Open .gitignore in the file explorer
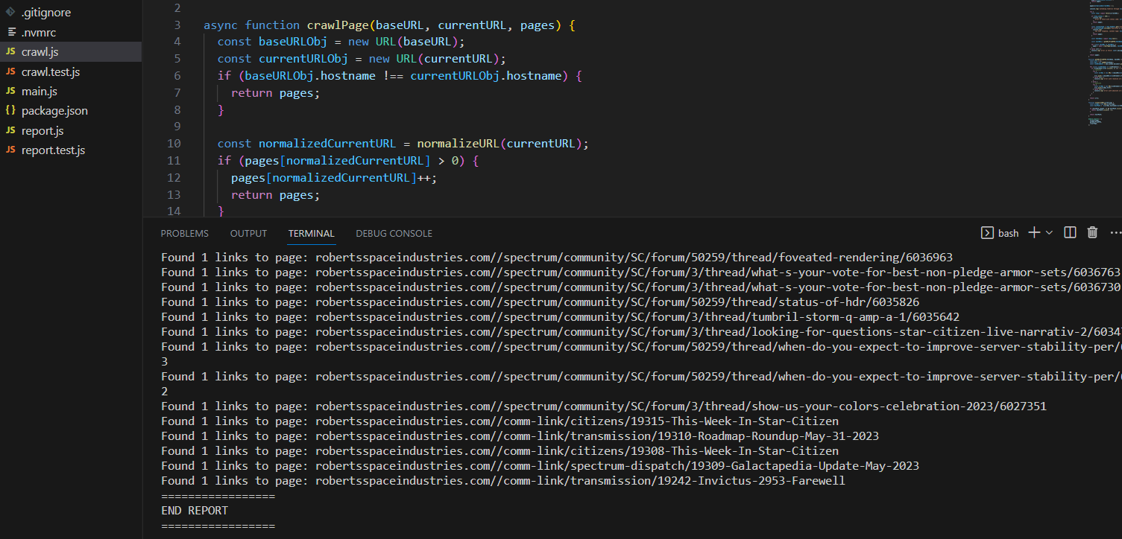 pyautogui.click(x=46, y=13)
